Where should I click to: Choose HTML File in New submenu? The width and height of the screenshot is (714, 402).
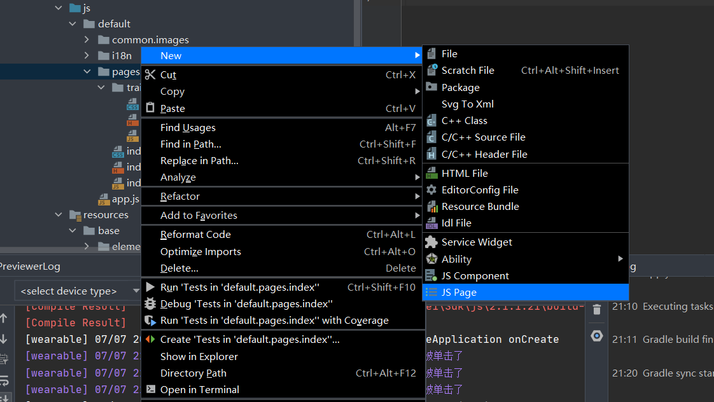pos(465,173)
